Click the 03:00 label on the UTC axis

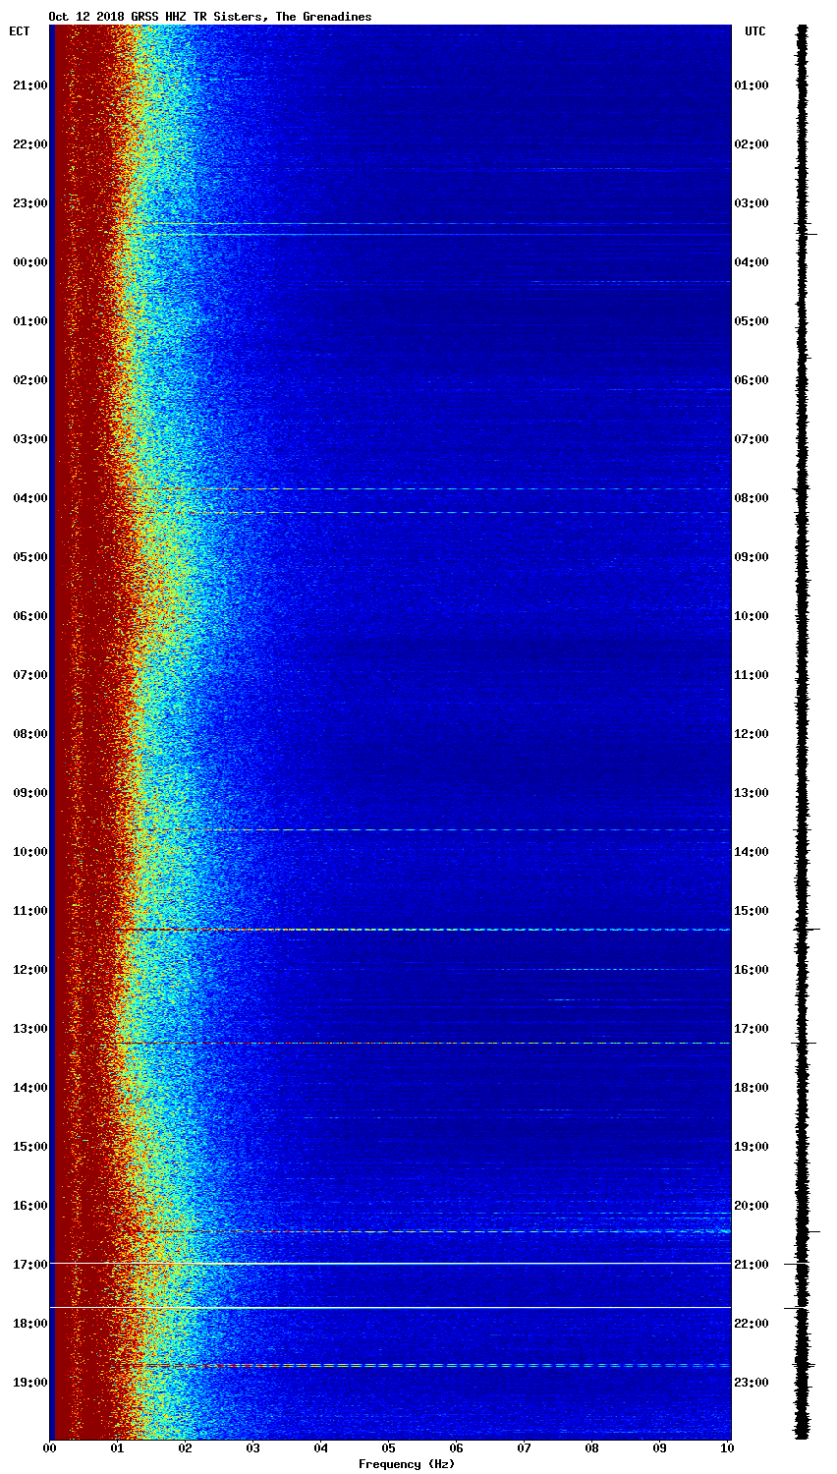(752, 203)
